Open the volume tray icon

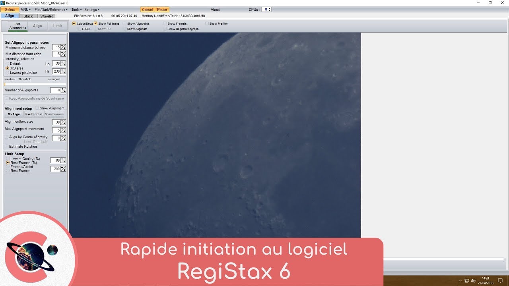point(474,280)
